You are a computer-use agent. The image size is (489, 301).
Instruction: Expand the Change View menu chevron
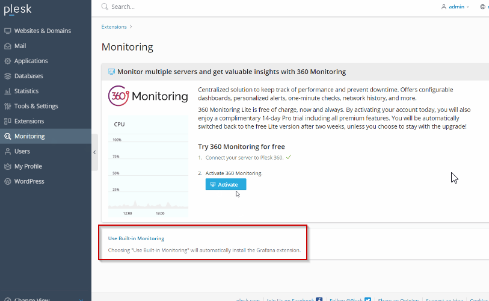click(81, 299)
